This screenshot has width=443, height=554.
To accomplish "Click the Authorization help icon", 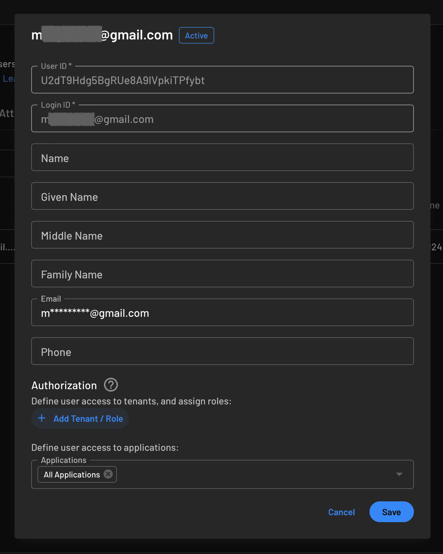I will click(111, 385).
